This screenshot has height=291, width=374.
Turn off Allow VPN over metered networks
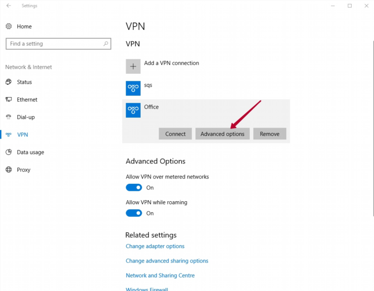[x=134, y=187]
